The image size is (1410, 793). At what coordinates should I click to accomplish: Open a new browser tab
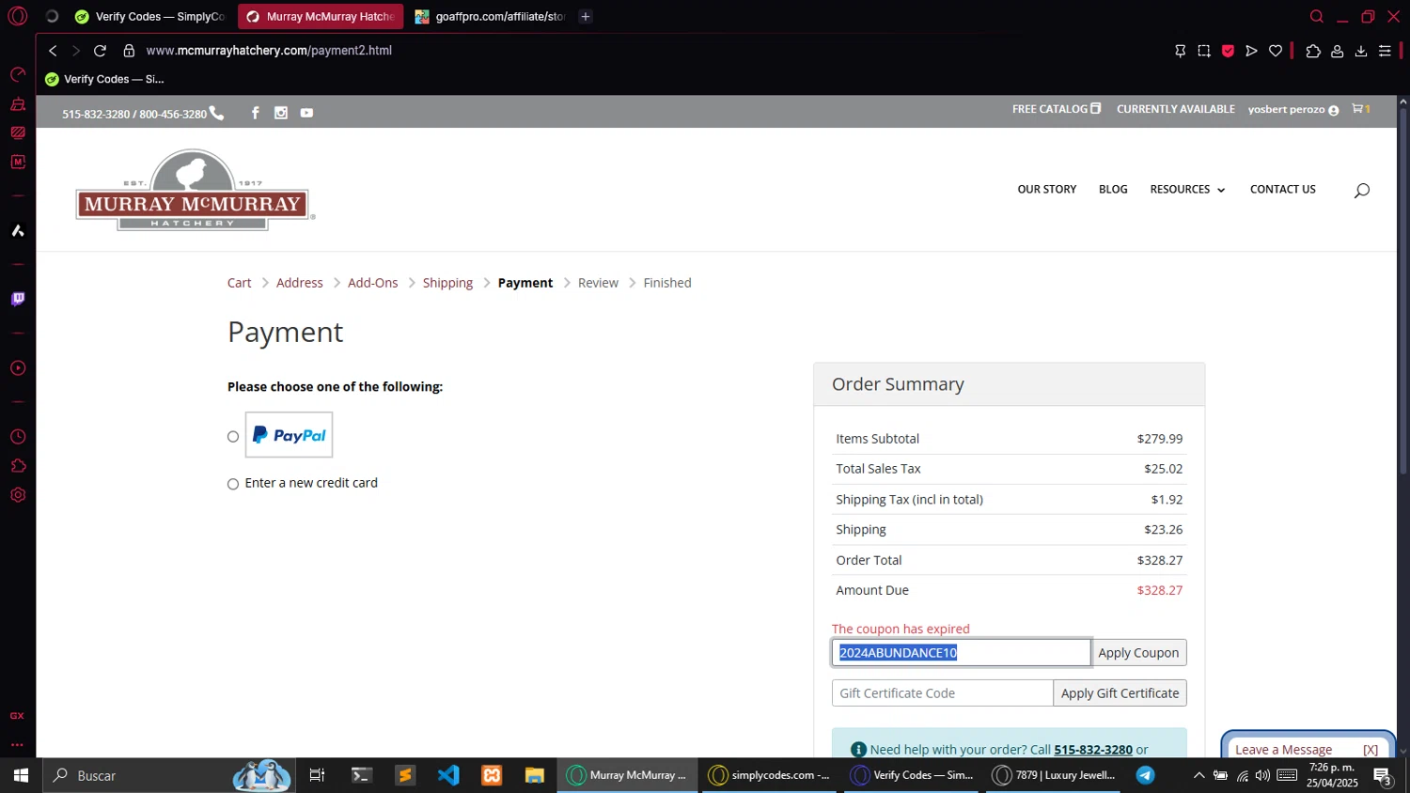pyautogui.click(x=586, y=16)
